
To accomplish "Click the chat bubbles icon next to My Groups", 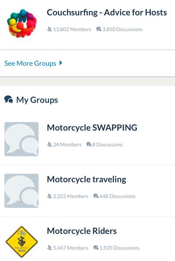I will coord(9,99).
